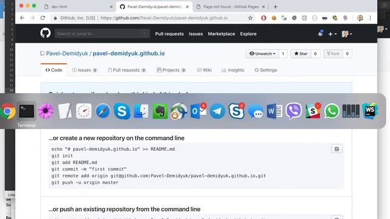
Task: Open the Wiki tab
Action: tap(204, 70)
